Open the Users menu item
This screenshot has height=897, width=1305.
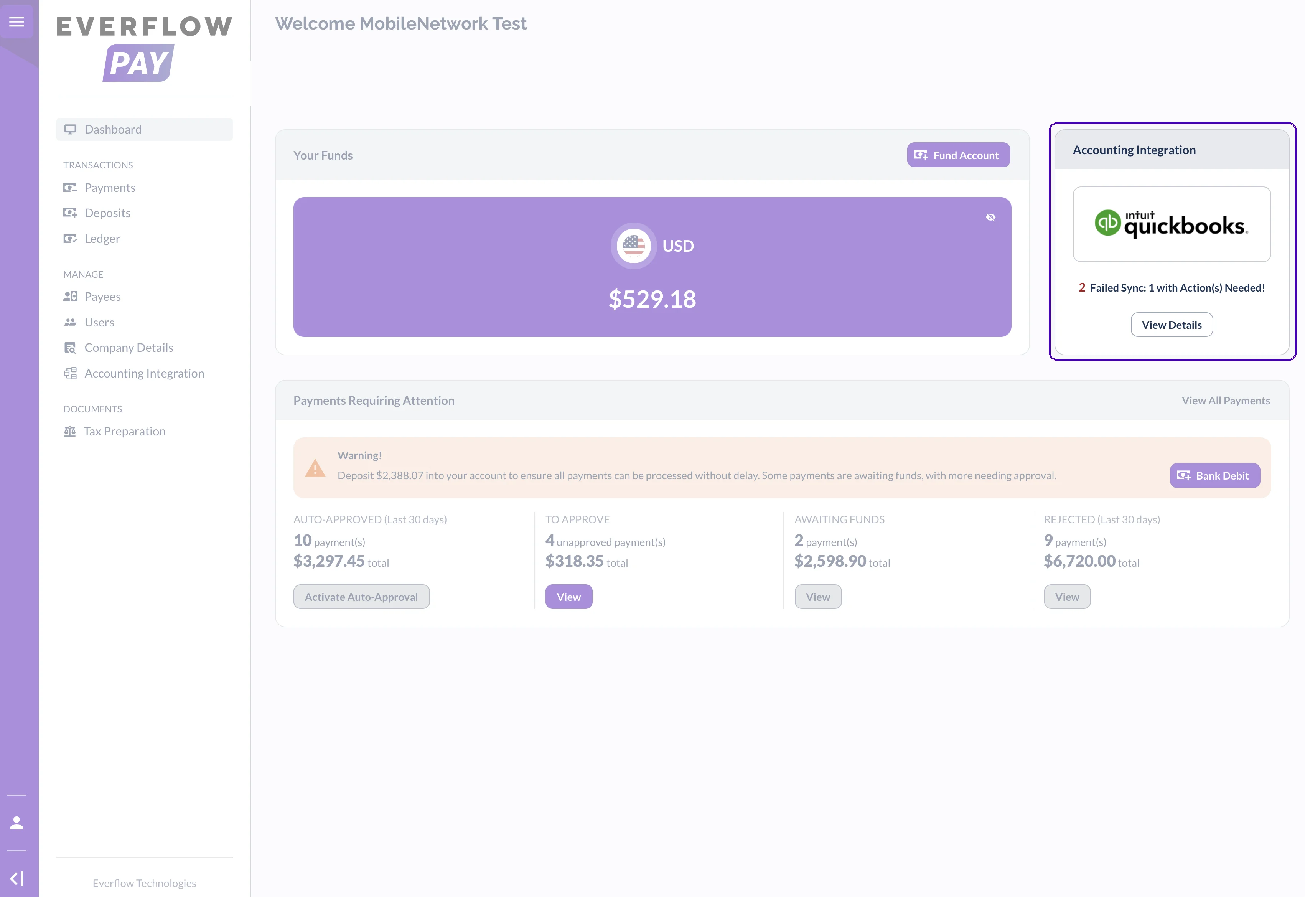[89, 323]
